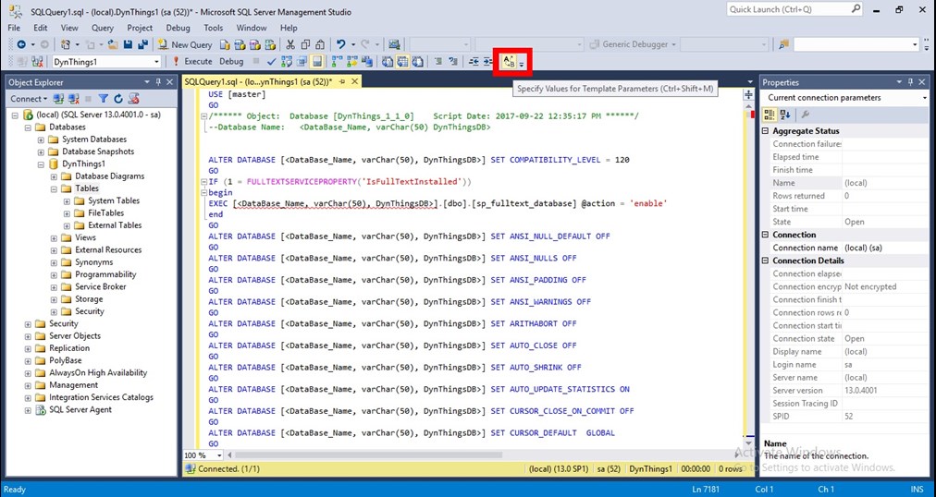Click the Cut scissors icon
Image resolution: width=936 pixels, height=497 pixels.
pos(290,44)
